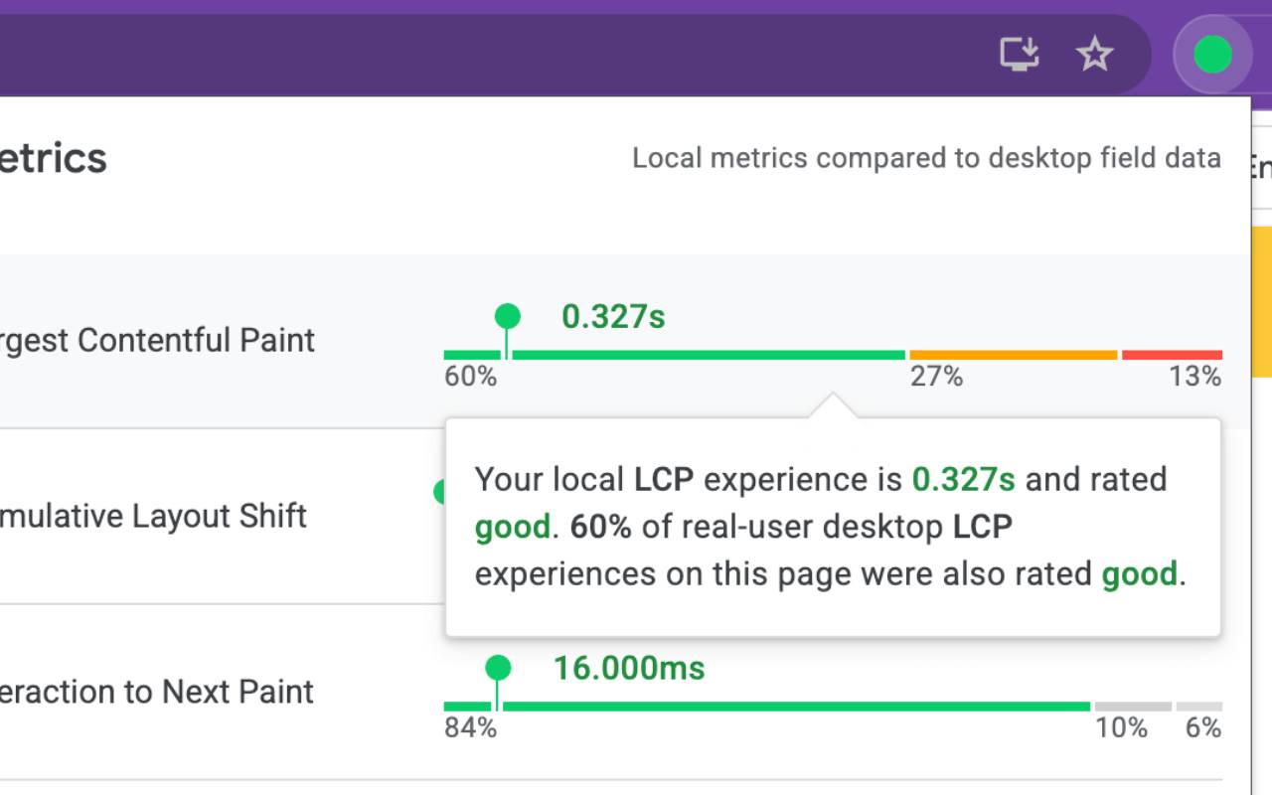Click the Metrics panel heading
Screen dimensions: 1272x795
click(x=54, y=158)
